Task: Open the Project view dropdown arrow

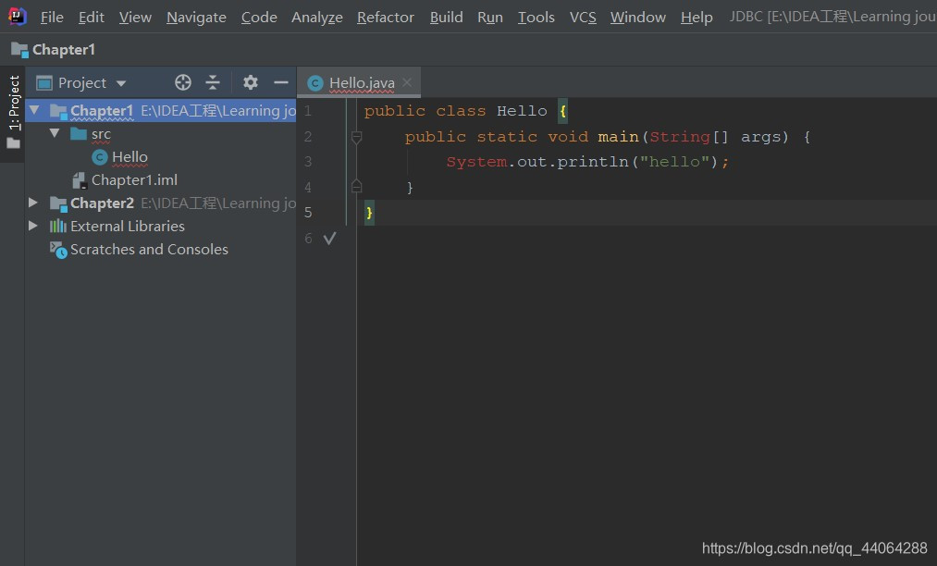Action: (x=121, y=83)
